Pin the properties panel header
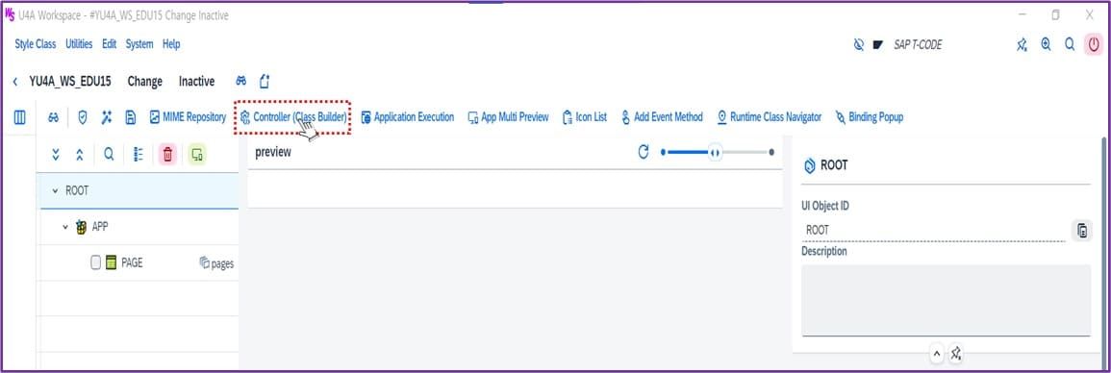Image resolution: width=1111 pixels, height=373 pixels. 956,353
